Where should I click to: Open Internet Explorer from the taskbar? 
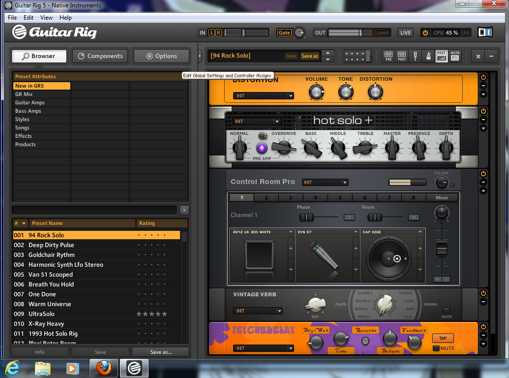(12, 368)
